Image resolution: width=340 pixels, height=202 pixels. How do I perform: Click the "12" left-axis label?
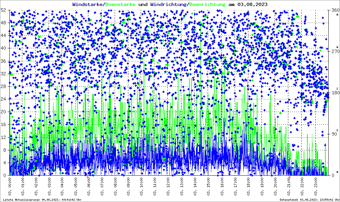[3, 137]
